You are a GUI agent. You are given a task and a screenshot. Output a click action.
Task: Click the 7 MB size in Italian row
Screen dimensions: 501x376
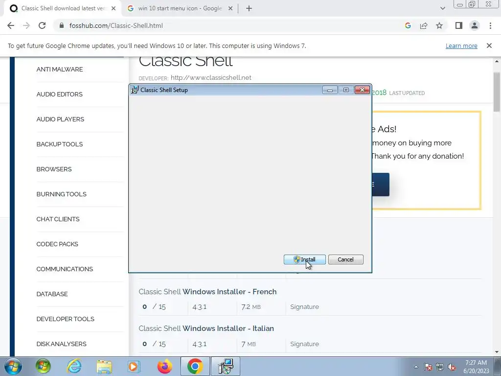(x=249, y=344)
